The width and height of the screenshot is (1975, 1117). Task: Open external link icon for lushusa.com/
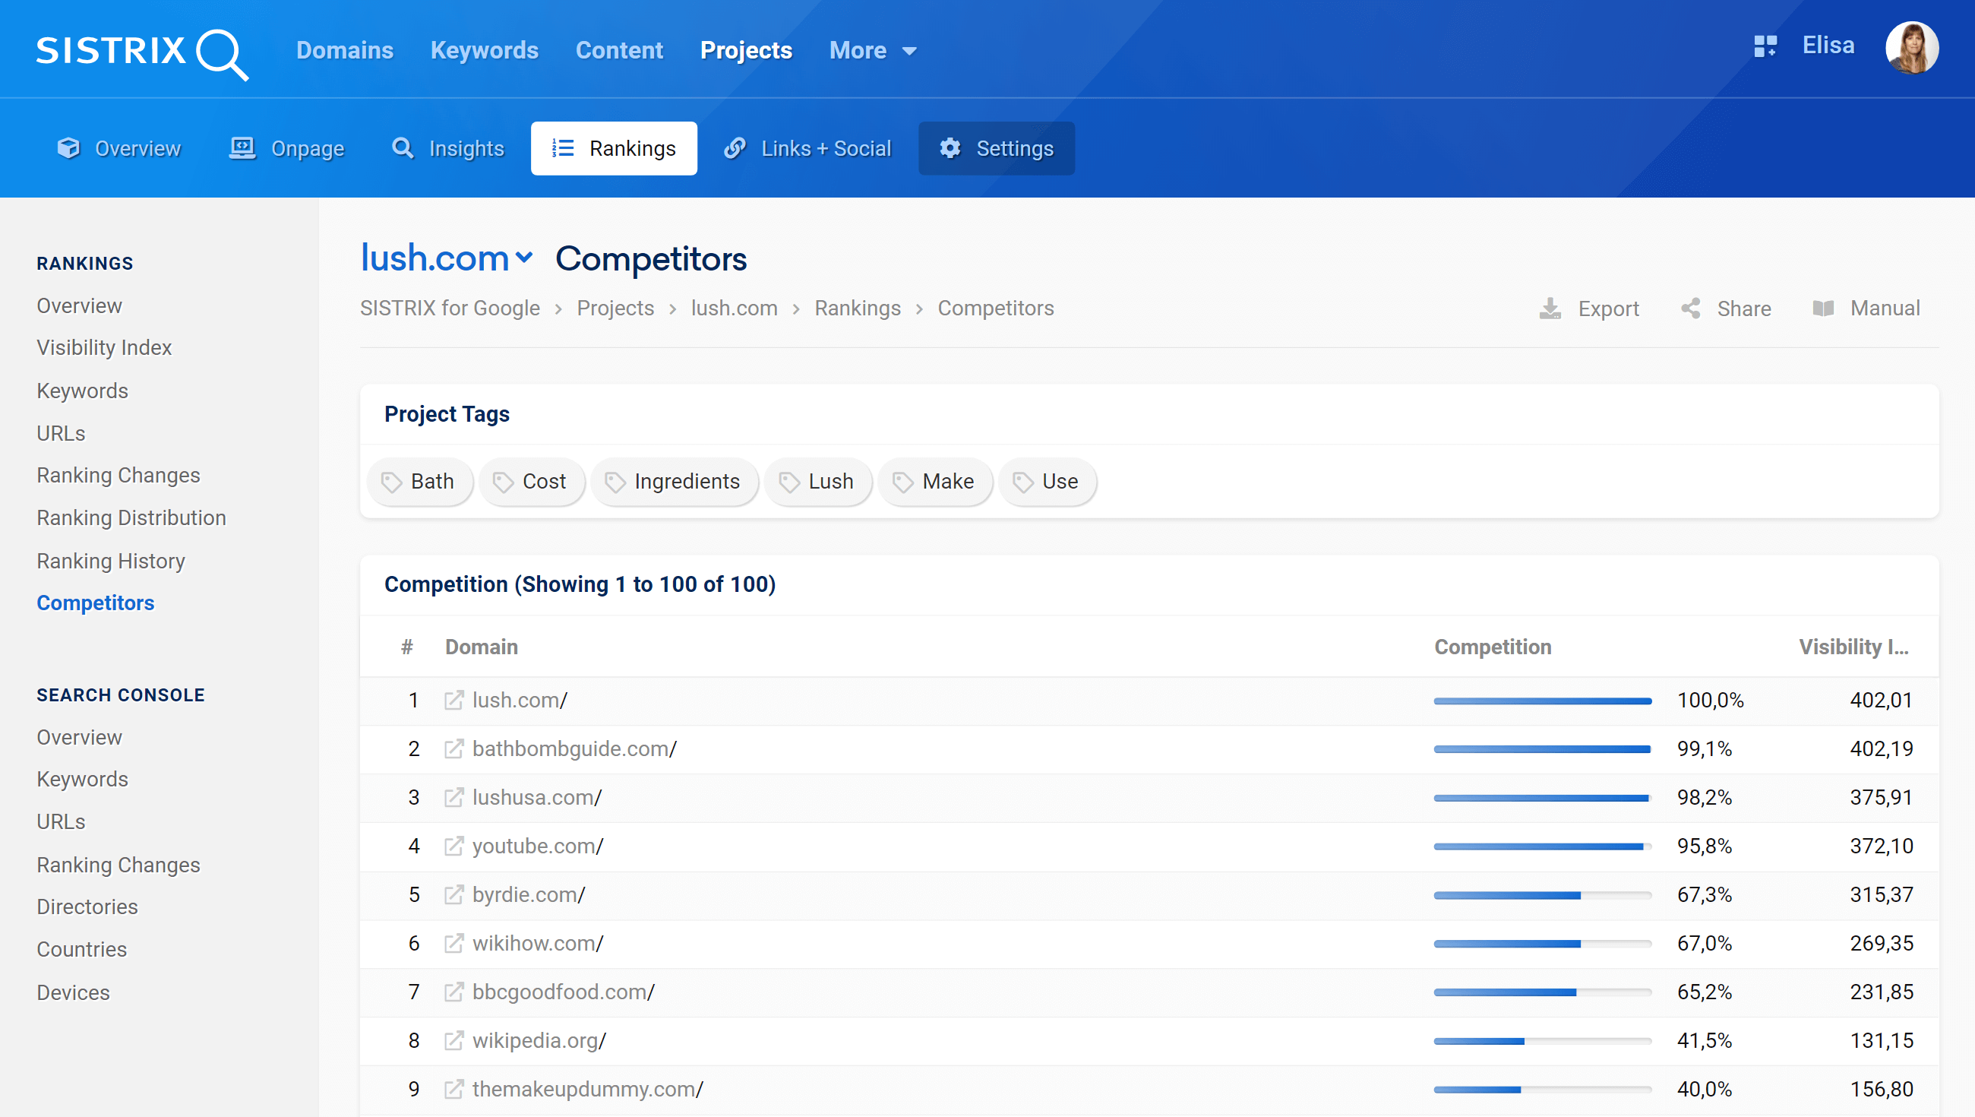454,797
